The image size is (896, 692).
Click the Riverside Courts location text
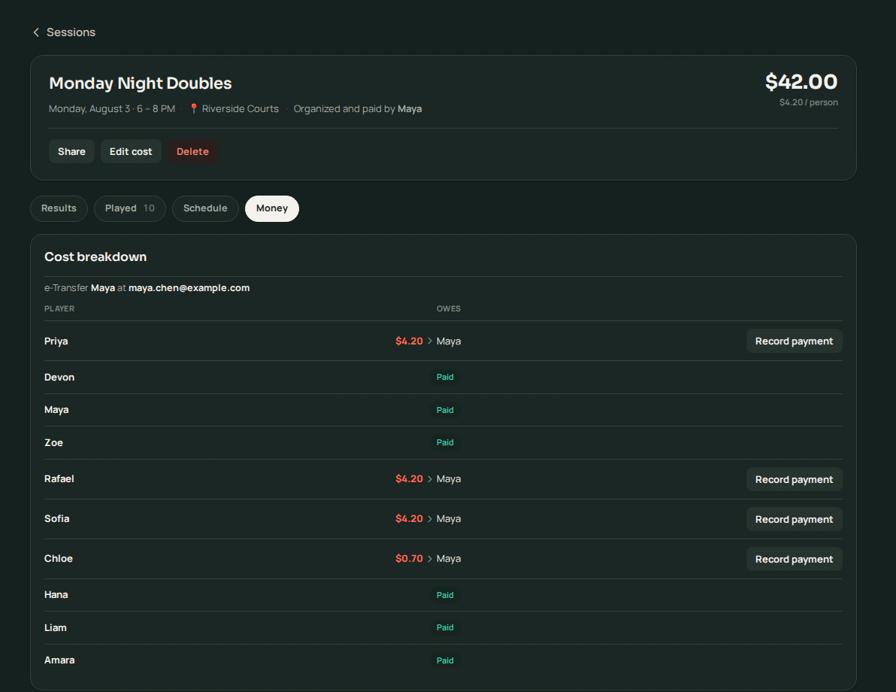[x=240, y=108]
